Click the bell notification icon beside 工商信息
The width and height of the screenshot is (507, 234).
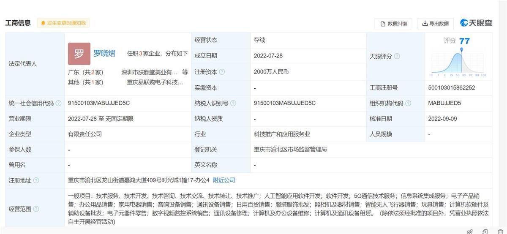pos(43,23)
